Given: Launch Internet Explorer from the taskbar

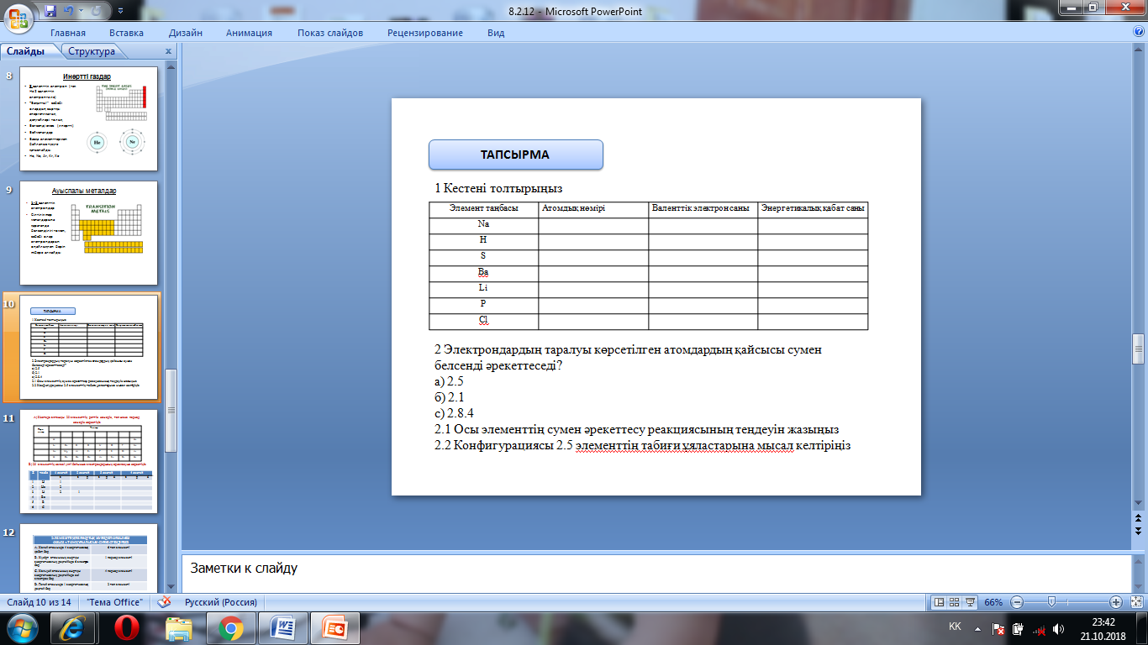Looking at the screenshot, I should (73, 628).
